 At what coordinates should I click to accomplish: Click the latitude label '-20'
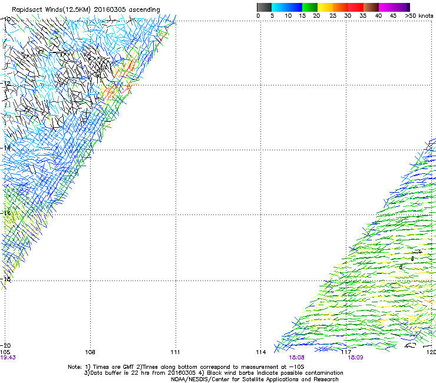pos(5,346)
